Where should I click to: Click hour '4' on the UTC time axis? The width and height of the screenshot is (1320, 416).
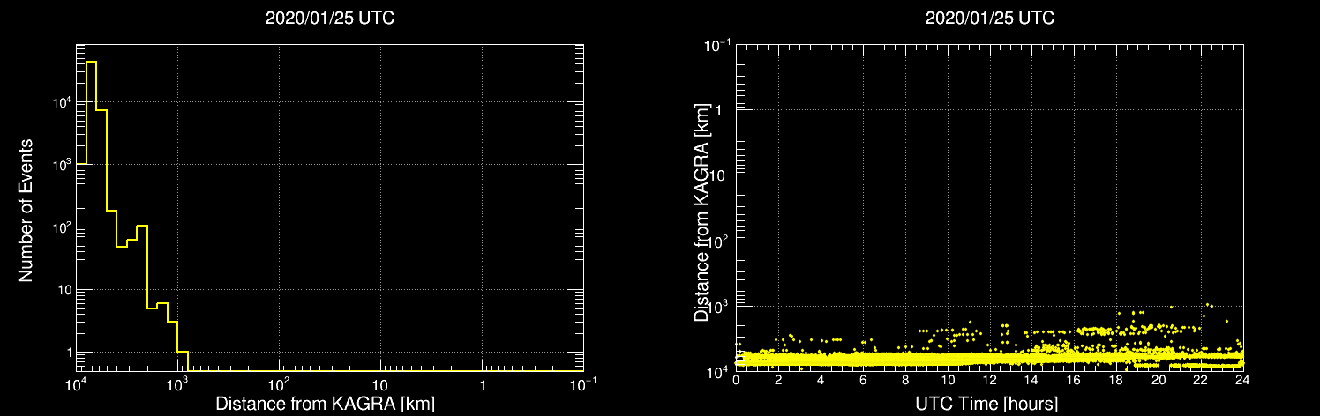pos(821,382)
